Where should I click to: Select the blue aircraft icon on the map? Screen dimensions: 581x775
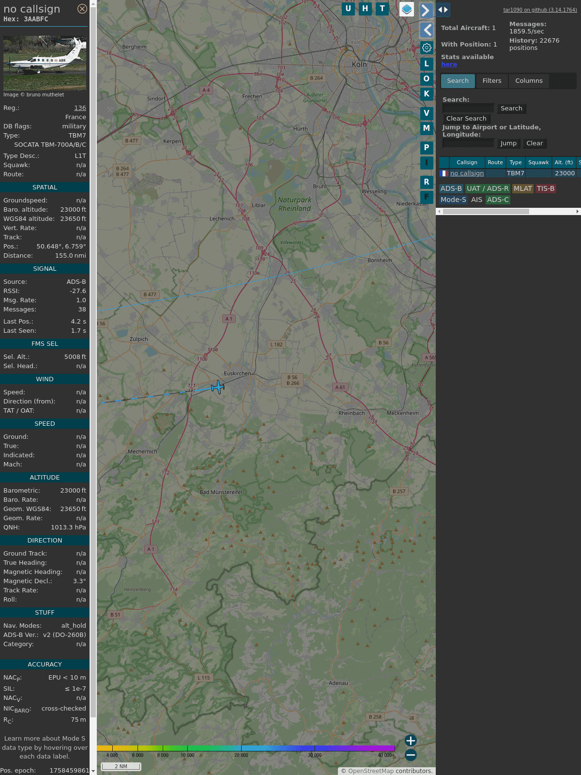coord(218,387)
